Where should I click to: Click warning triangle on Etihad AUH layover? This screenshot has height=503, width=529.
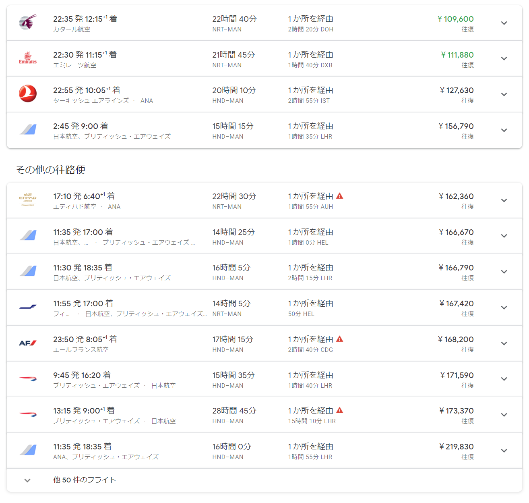tap(340, 196)
